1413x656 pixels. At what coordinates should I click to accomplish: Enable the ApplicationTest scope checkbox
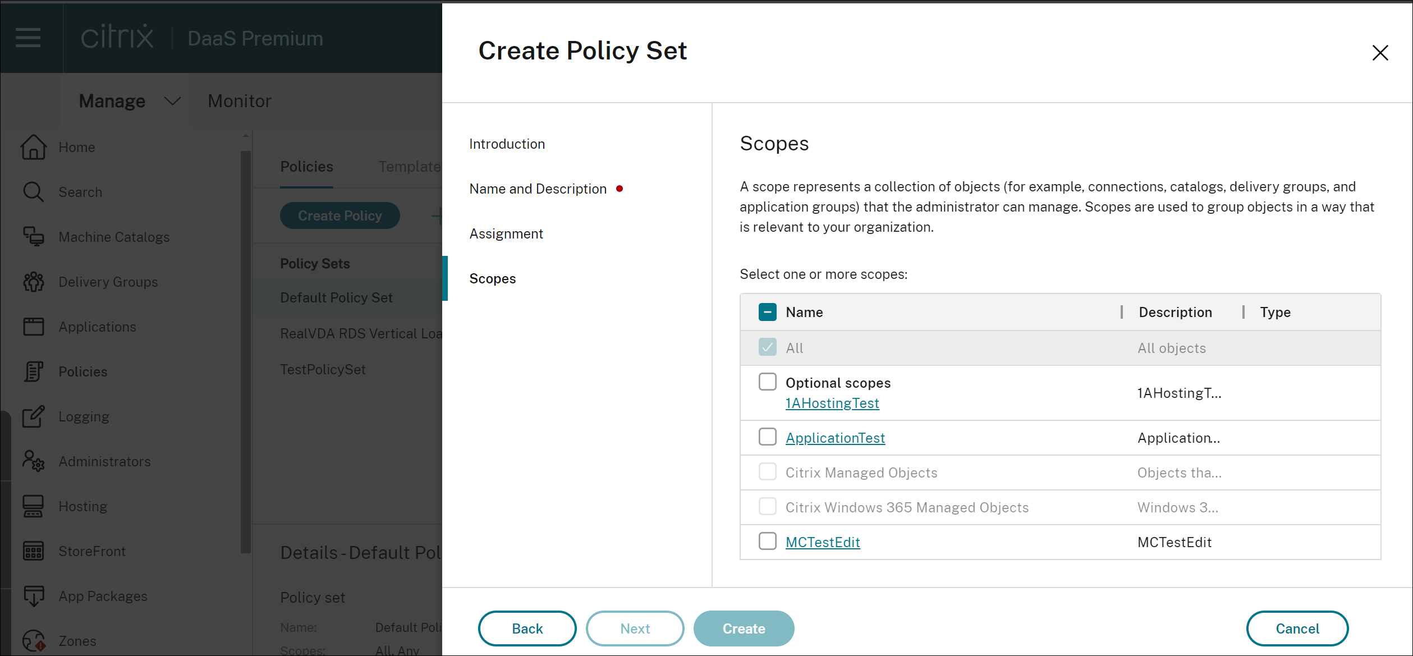(766, 438)
